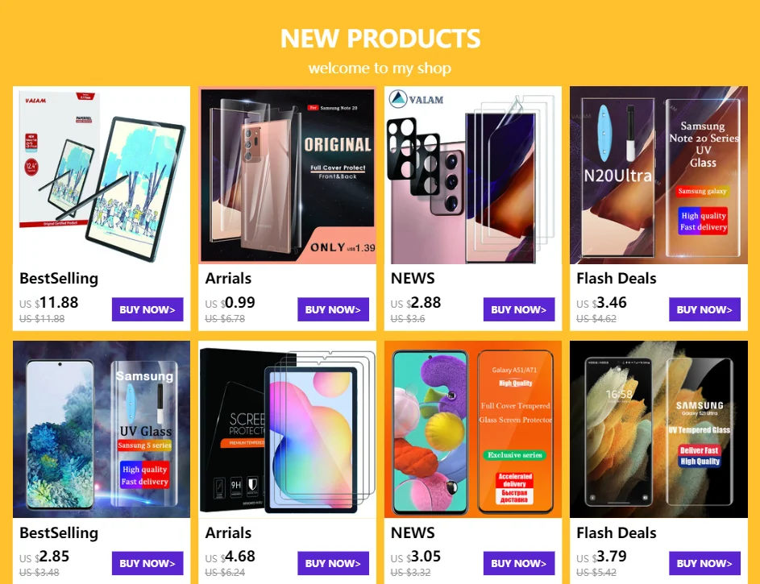Select the second-row NEWS product title
760x584 pixels.
coord(413,532)
